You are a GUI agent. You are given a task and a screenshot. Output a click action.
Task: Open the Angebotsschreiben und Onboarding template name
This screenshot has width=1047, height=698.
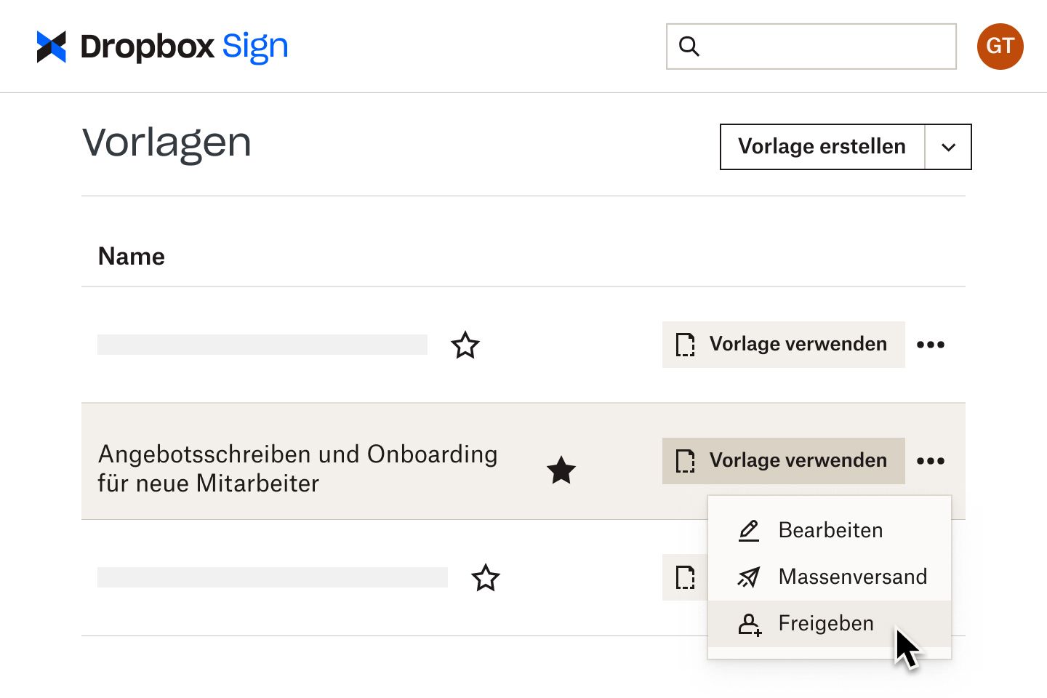(x=298, y=468)
